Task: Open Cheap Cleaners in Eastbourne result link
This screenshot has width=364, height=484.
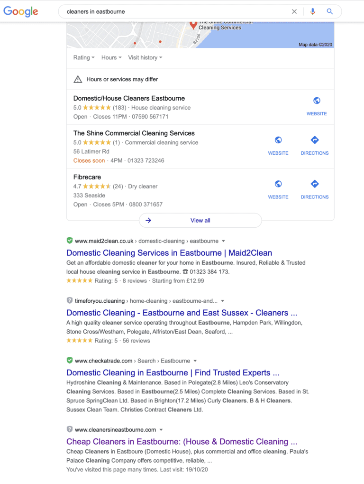Action: tap(182, 442)
